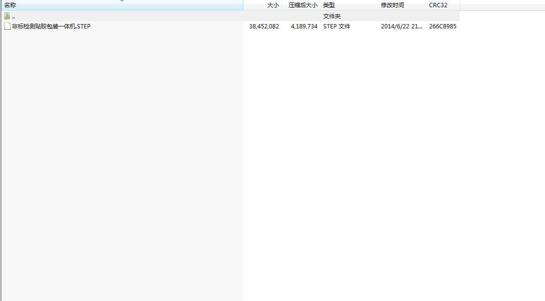This screenshot has width=545, height=301.
Task: Click the size value 38,452,082
Action: [x=264, y=26]
